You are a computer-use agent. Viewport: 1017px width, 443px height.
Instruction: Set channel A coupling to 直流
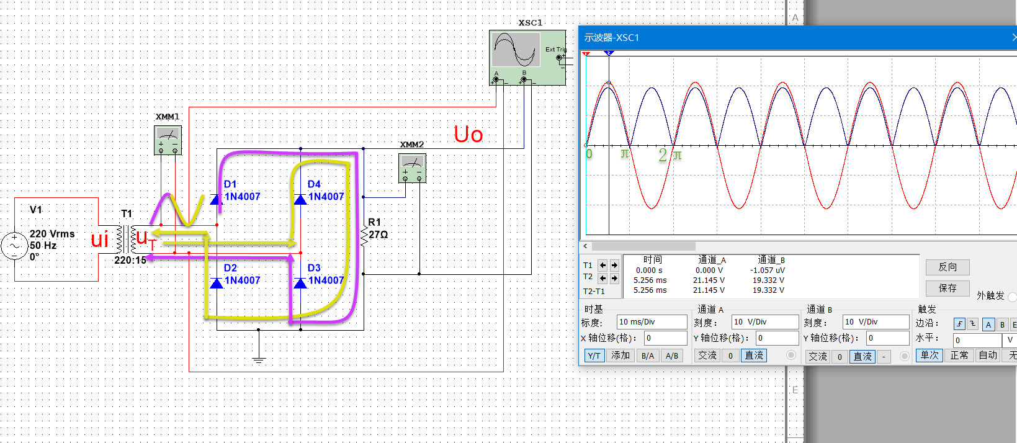tap(754, 356)
